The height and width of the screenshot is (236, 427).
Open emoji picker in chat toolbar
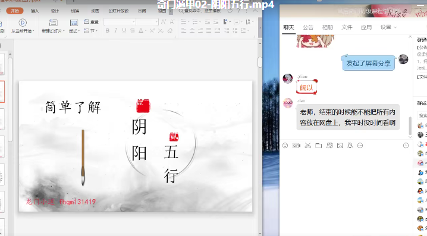point(285,146)
